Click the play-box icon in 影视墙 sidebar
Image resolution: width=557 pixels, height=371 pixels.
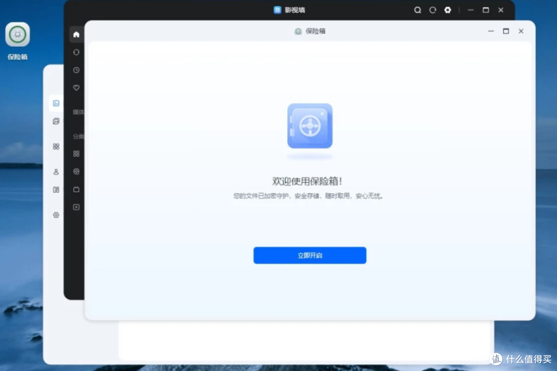click(x=76, y=207)
